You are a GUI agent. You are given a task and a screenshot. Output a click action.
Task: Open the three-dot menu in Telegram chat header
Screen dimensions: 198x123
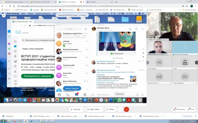coord(142,29)
